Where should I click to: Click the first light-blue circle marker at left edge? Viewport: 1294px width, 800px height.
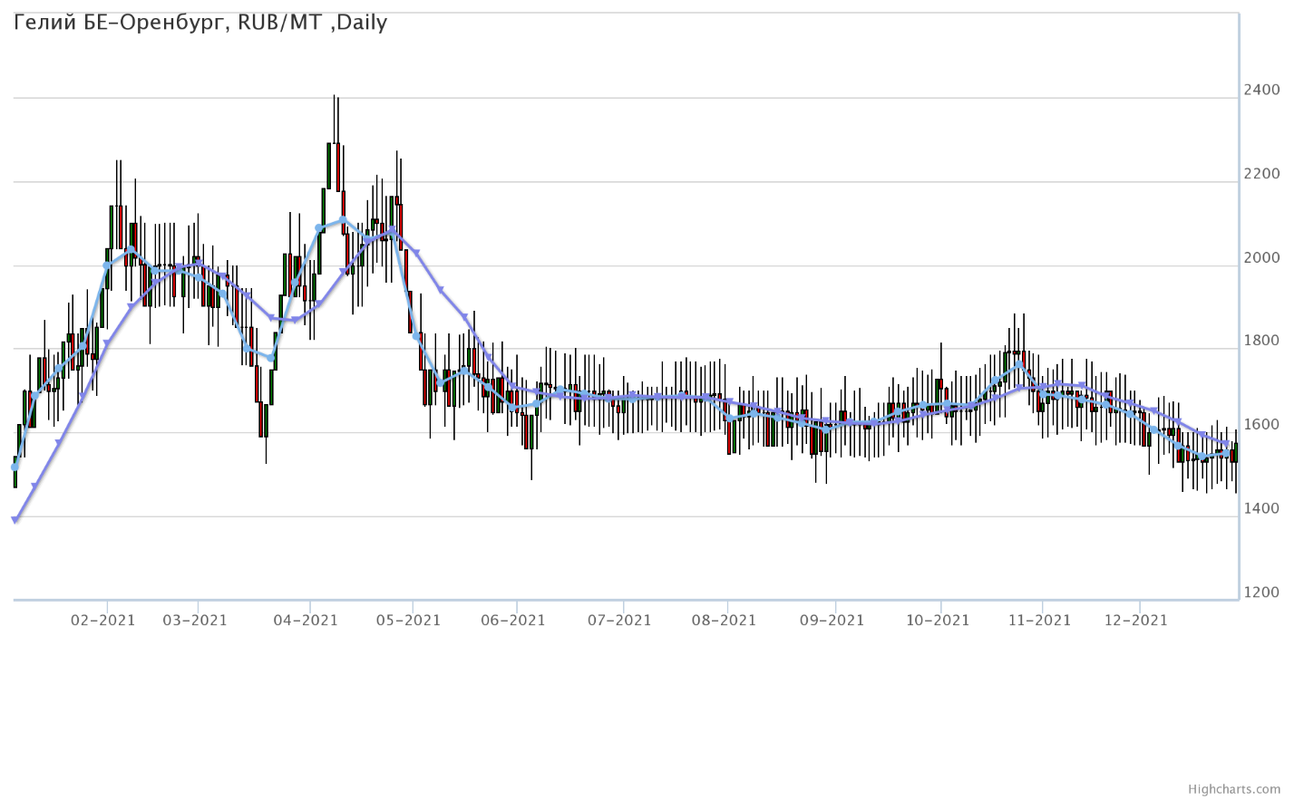(15, 467)
